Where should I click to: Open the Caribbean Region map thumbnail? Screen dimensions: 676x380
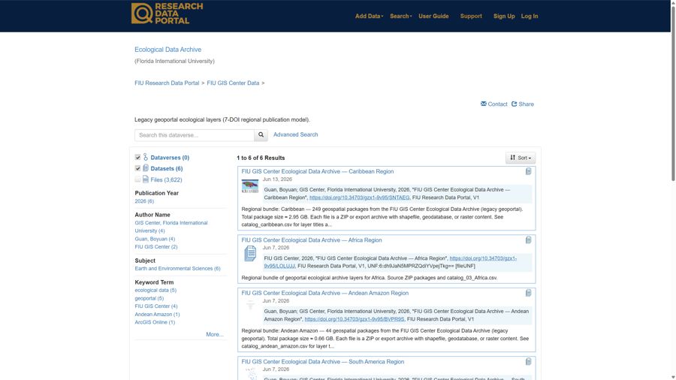[250, 186]
